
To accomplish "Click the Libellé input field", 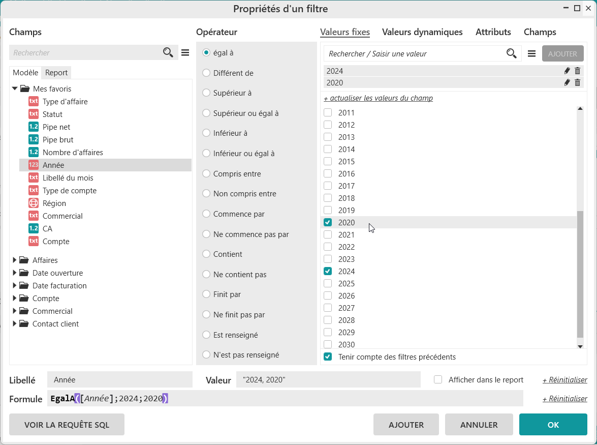I will [x=119, y=380].
